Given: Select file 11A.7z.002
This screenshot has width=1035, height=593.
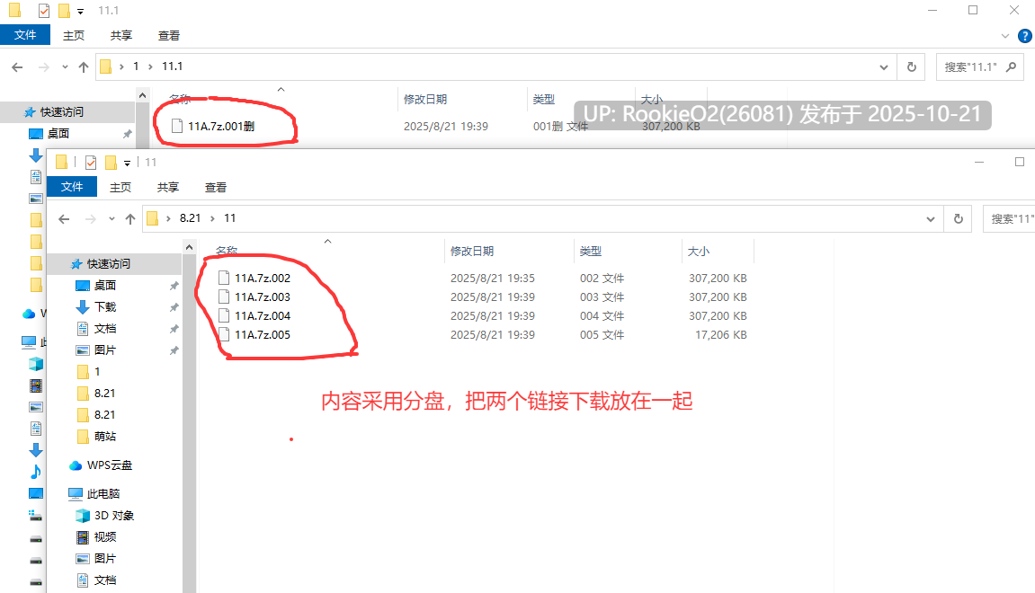Looking at the screenshot, I should [262, 279].
